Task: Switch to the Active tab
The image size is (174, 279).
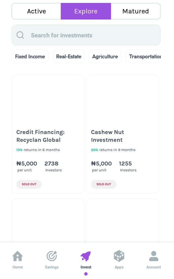Action: point(36,11)
